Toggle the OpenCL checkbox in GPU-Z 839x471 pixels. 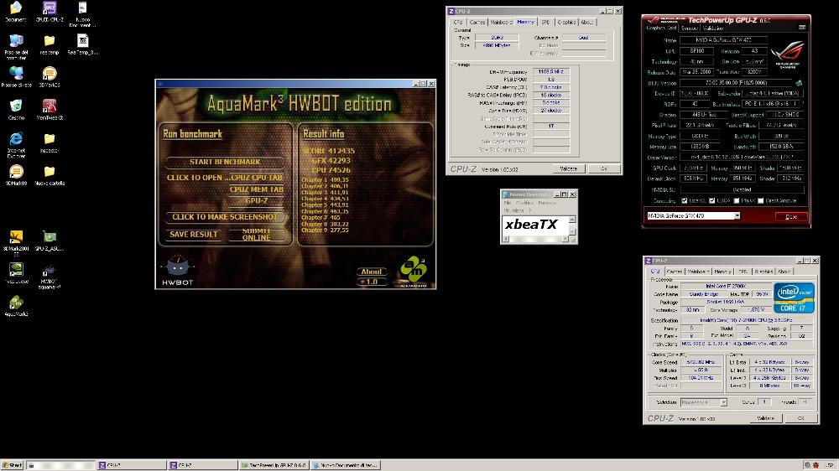click(x=685, y=201)
